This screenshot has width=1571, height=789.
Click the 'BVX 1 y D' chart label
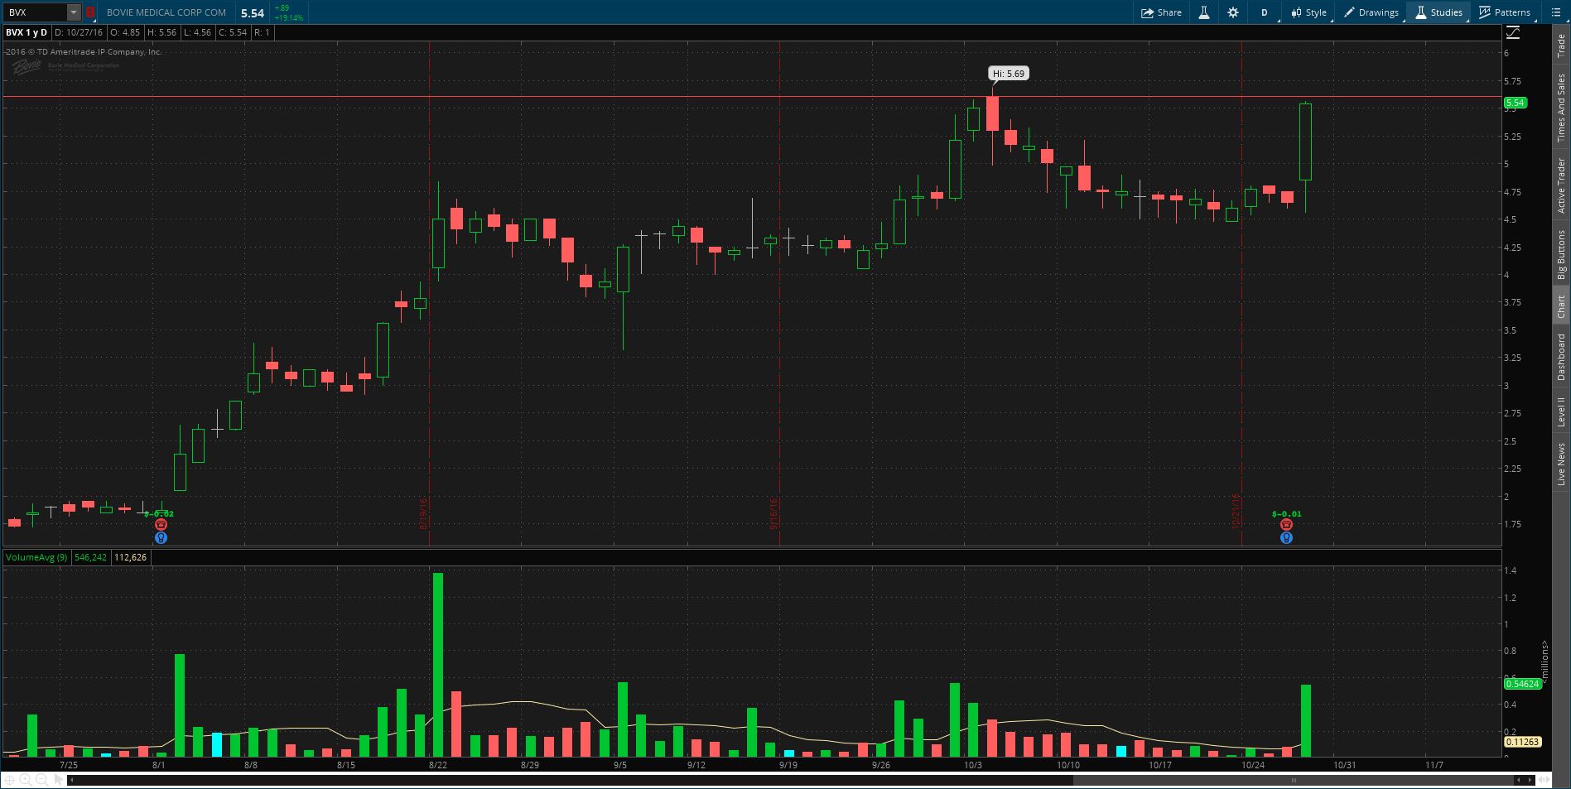point(27,32)
